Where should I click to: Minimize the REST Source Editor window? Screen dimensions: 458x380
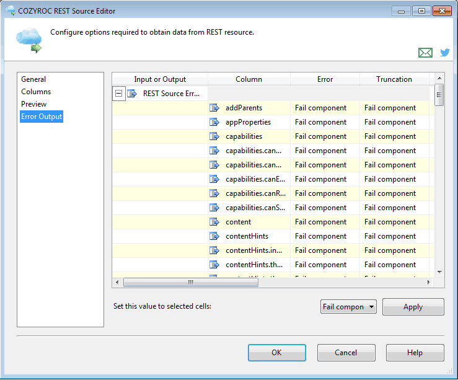(401, 11)
